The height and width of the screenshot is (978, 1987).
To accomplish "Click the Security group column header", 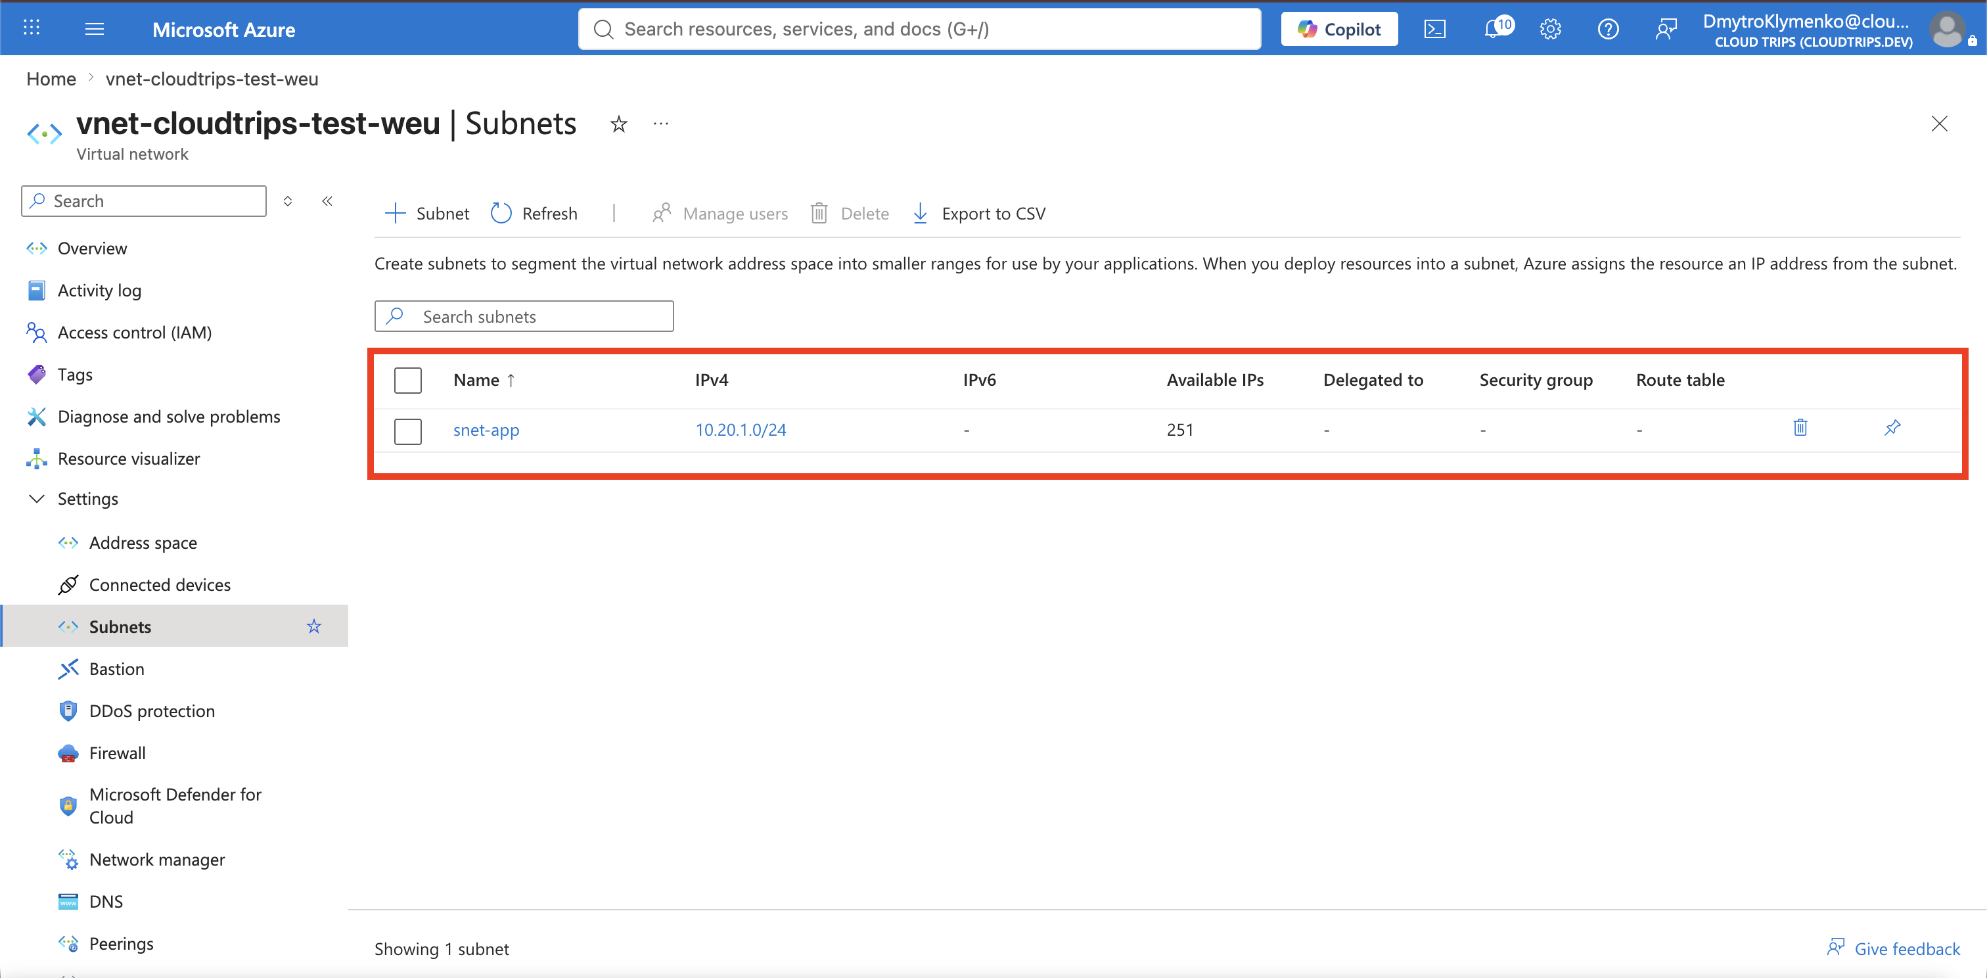I will (x=1536, y=381).
